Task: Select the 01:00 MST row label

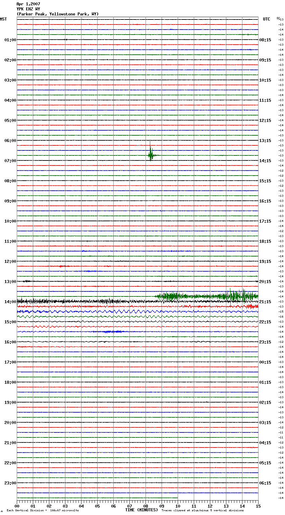Action: pos(10,40)
